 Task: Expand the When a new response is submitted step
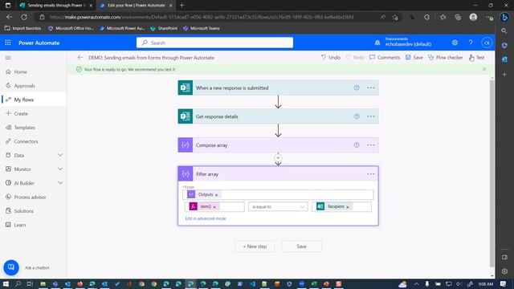coord(278,88)
